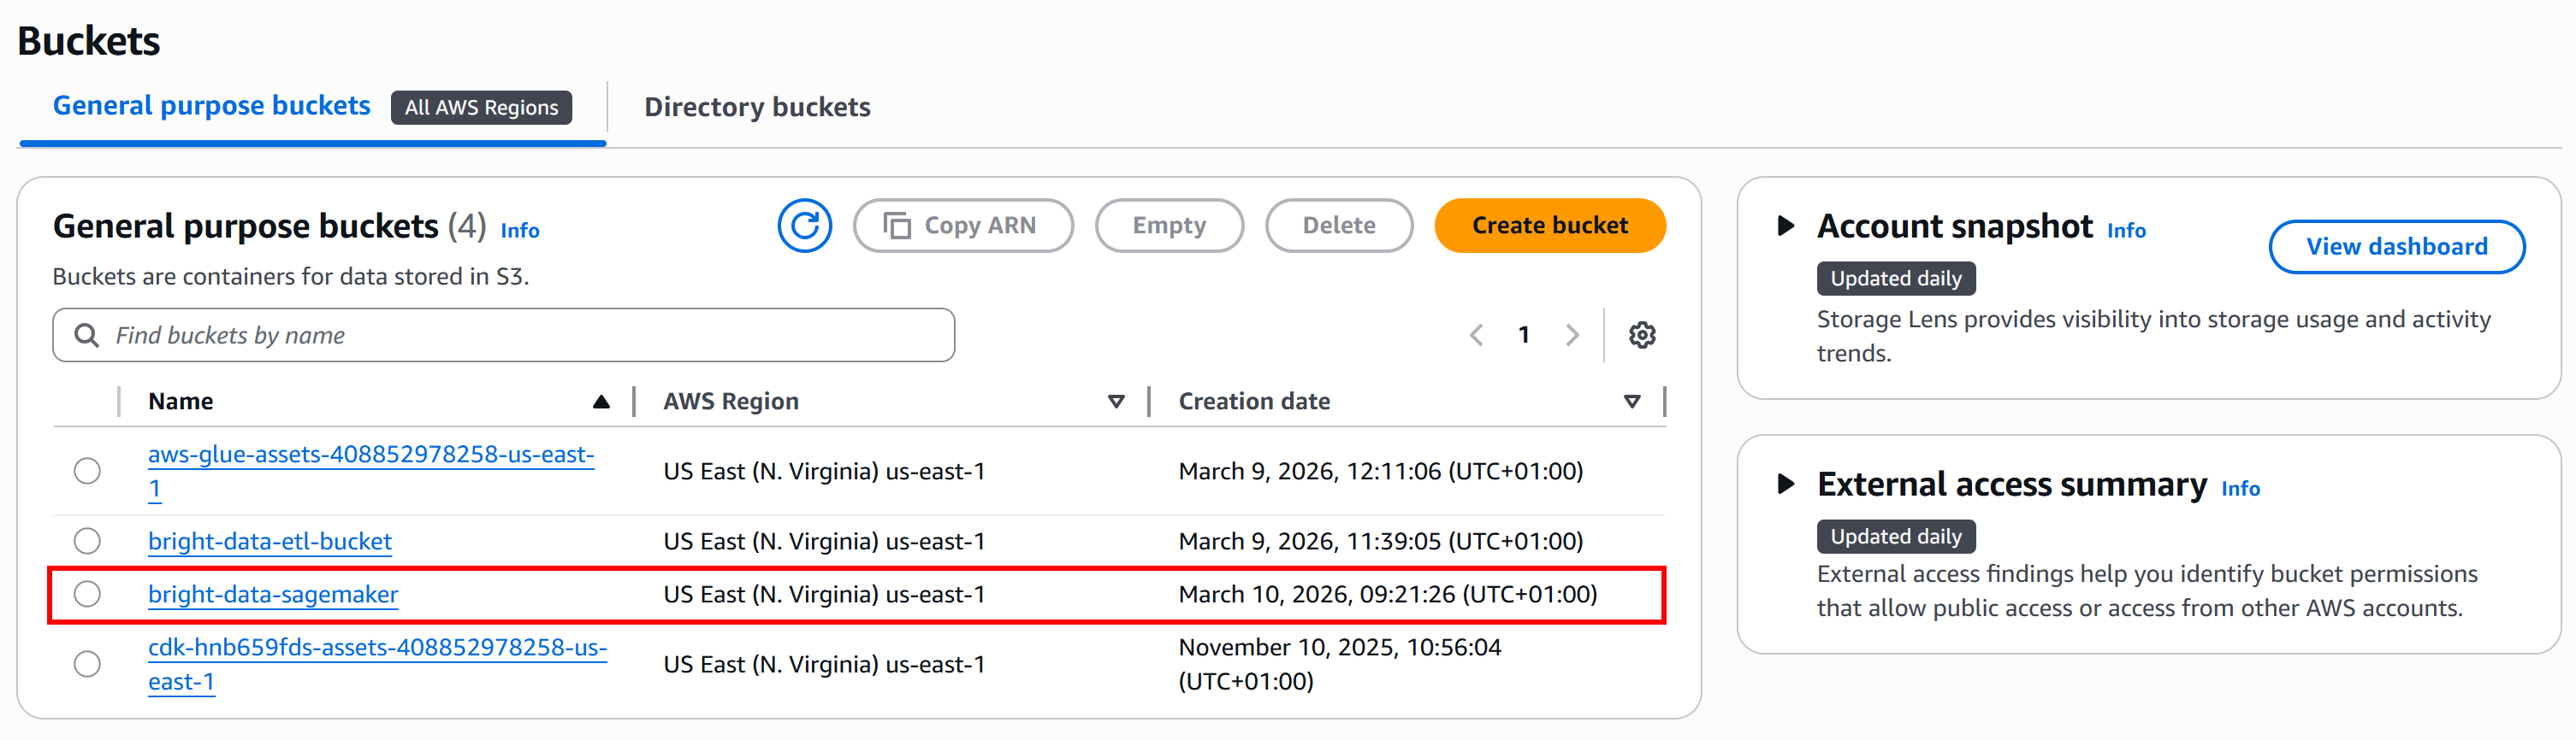Screen dimensions: 2576x740
Task: Open View dashboard button
Action: click(x=2397, y=247)
